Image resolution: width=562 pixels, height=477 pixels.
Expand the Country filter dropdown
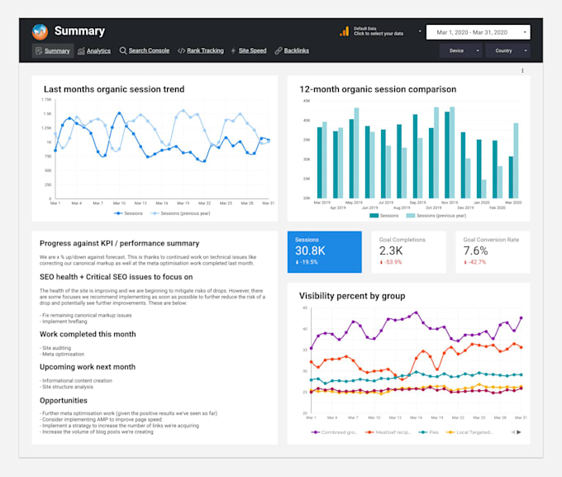coord(508,51)
